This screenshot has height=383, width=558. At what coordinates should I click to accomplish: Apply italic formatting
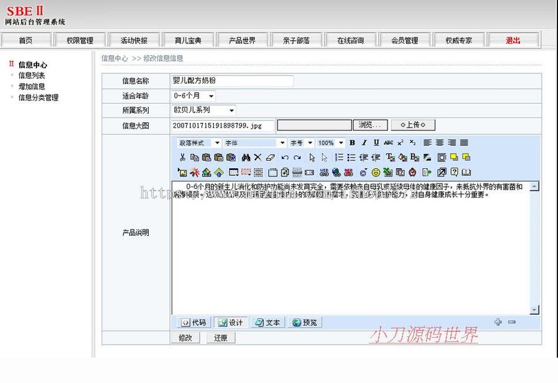point(364,143)
